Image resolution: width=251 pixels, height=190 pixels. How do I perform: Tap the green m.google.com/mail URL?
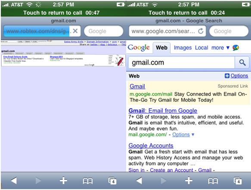pyautogui.click(x=151, y=94)
